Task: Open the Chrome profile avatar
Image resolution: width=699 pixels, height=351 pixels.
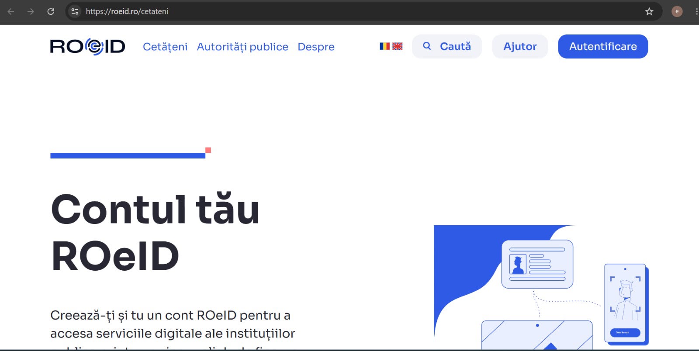Action: [677, 11]
